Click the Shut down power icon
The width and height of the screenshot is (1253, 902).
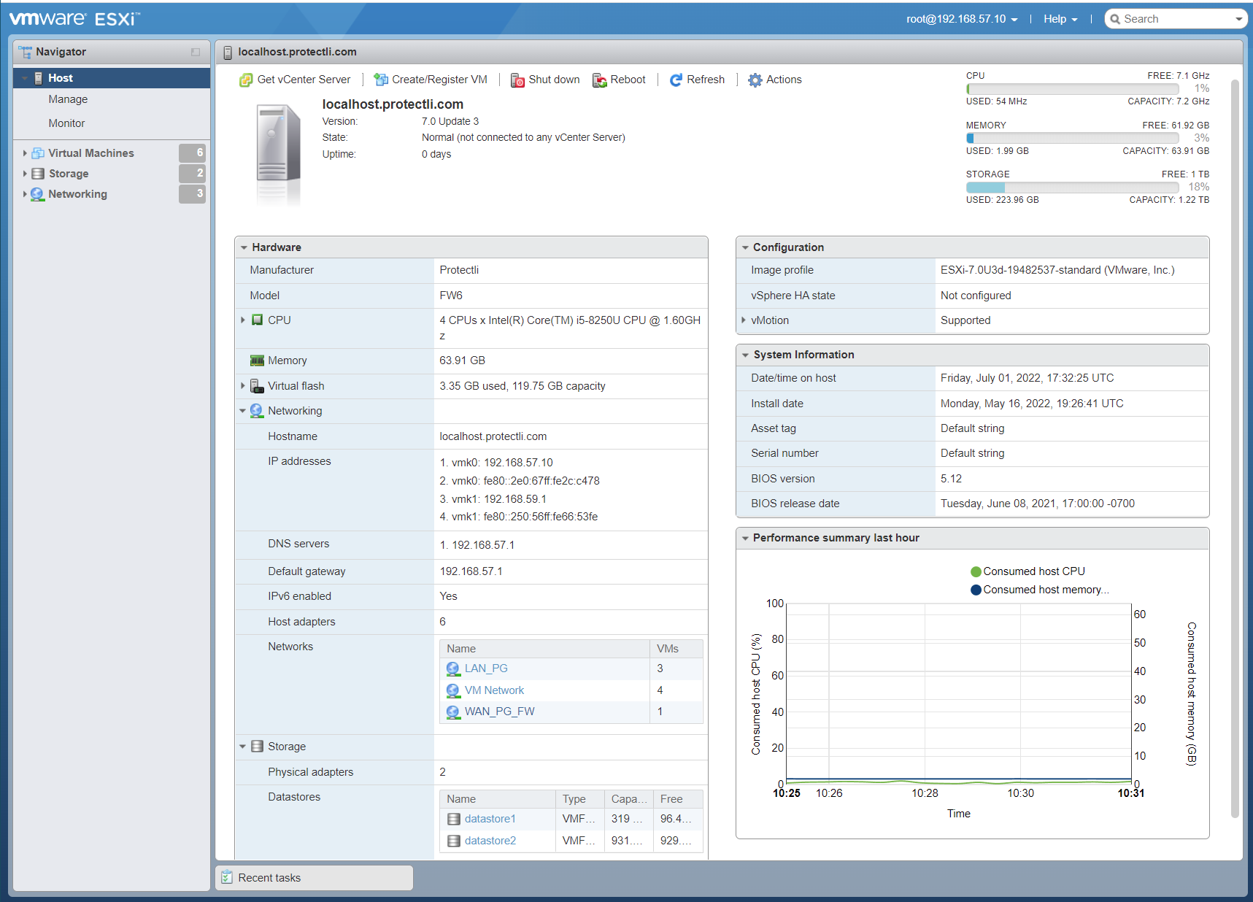517,80
